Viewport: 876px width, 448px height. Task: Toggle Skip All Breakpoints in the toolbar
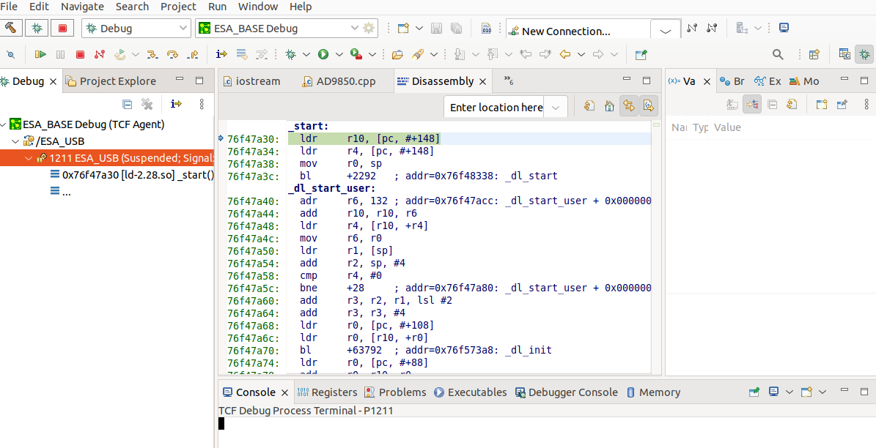[10, 54]
